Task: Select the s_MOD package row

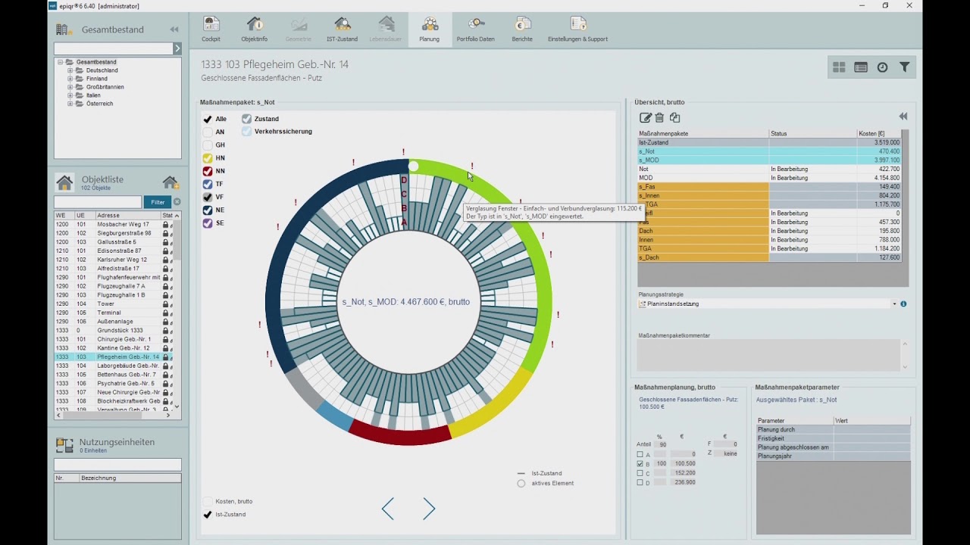Action: pyautogui.click(x=770, y=160)
